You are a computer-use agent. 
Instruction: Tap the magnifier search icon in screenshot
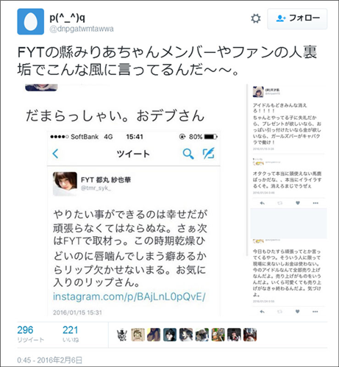click(x=188, y=154)
